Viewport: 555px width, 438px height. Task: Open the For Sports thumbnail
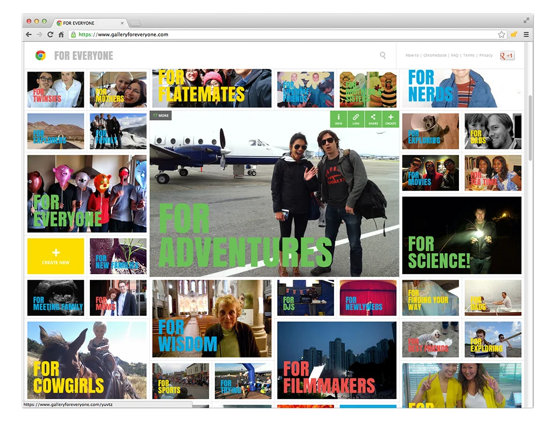pos(180,381)
